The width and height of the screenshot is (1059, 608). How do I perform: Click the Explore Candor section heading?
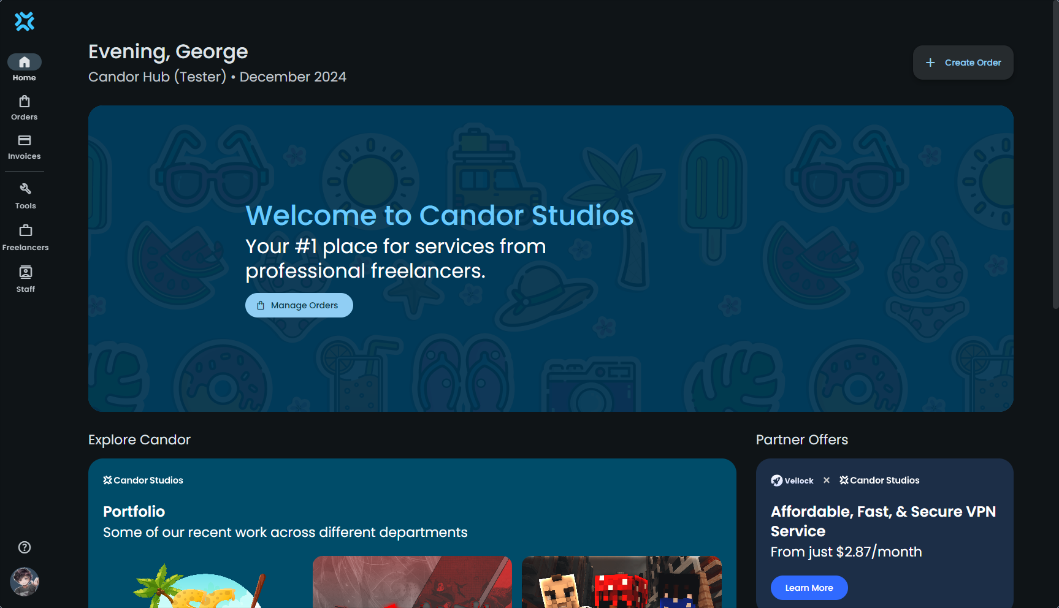[x=139, y=439]
